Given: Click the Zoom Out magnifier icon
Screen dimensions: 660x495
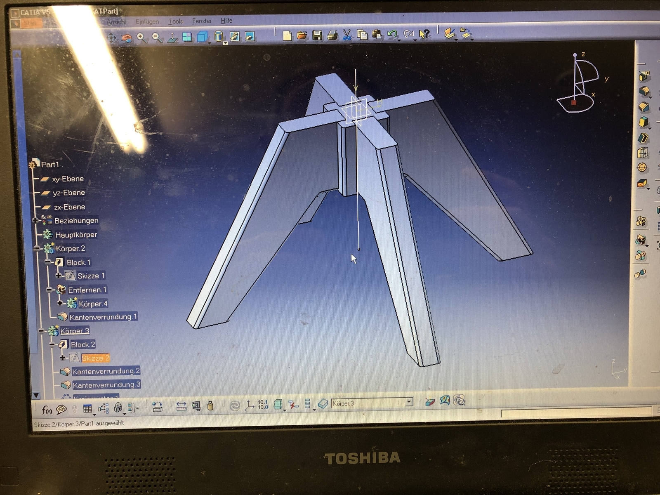Looking at the screenshot, I should pyautogui.click(x=157, y=38).
